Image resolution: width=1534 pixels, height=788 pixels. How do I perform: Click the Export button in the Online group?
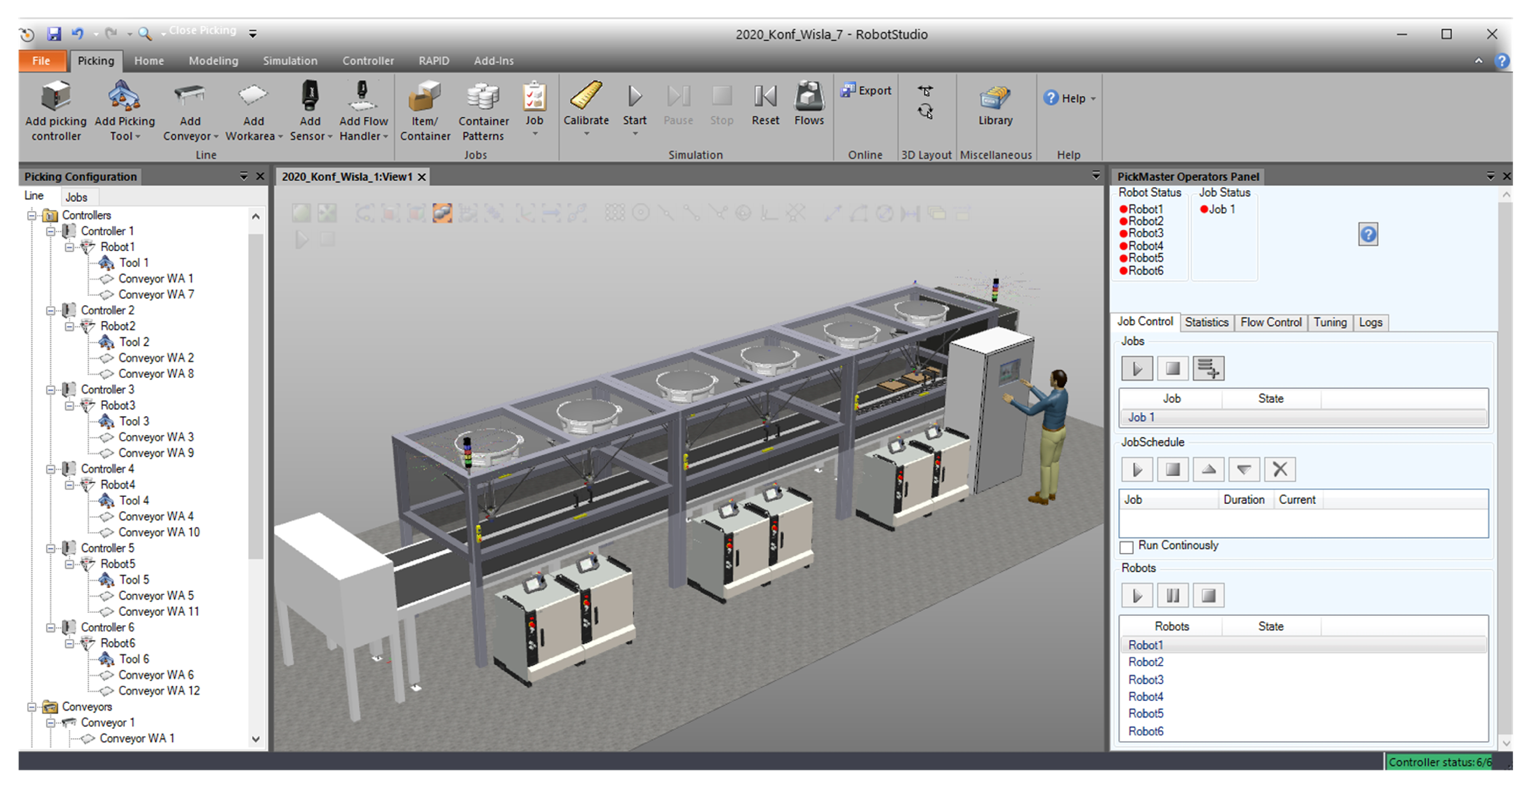(866, 91)
